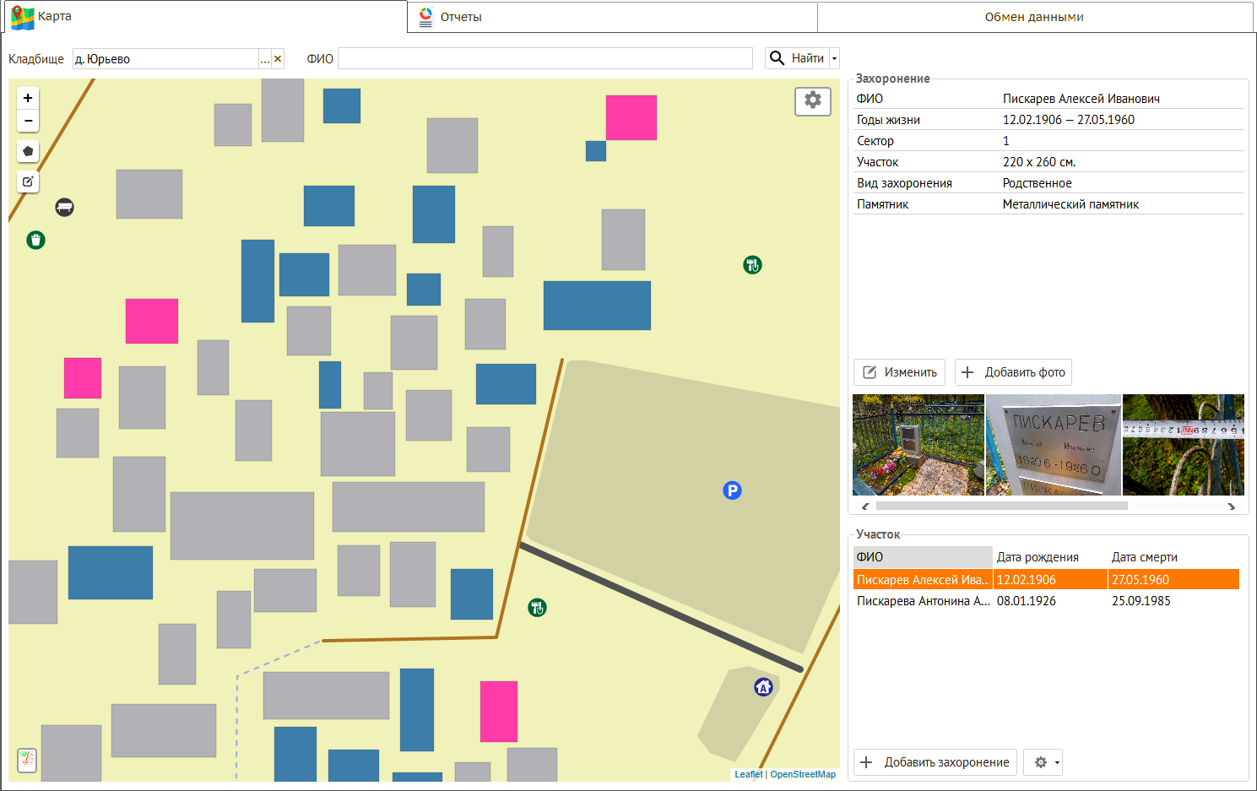The width and height of the screenshot is (1257, 791).
Task: Open the OpenStreetMap link
Action: pos(803,774)
